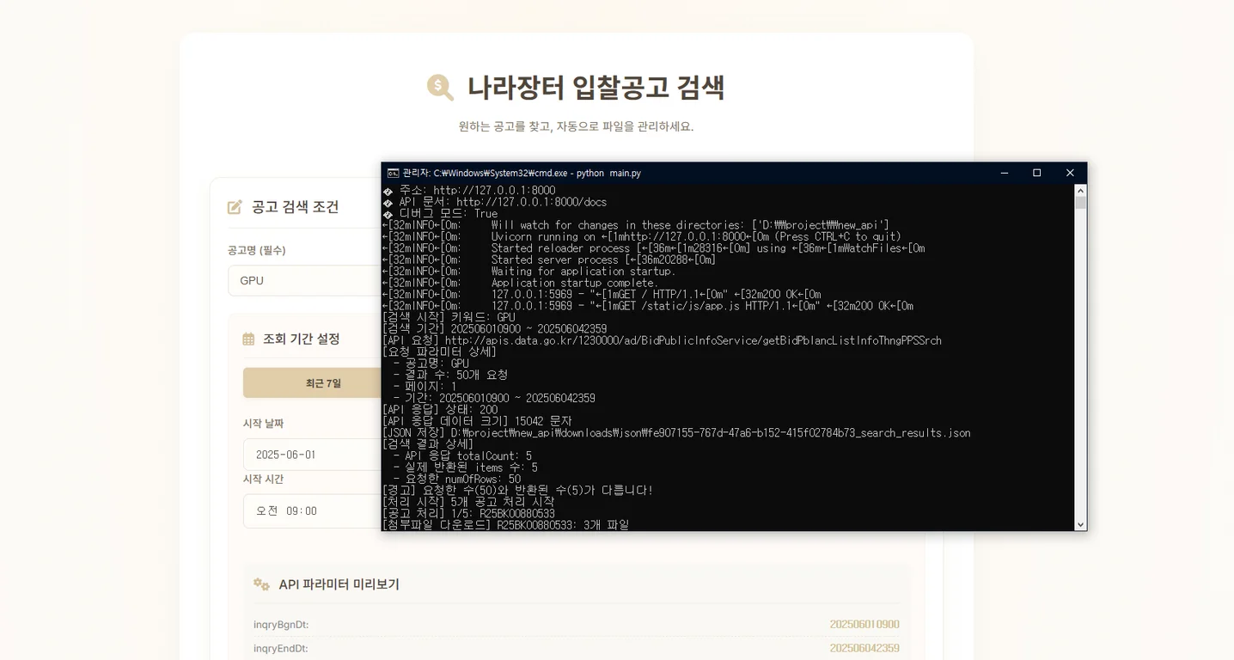The width and height of the screenshot is (1234, 660).
Task: Open the 시작 날짜 field 2025-06-01
Action: click(313, 455)
